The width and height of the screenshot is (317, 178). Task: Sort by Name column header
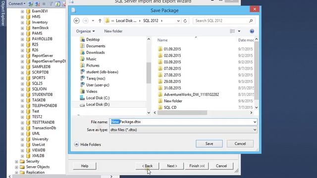tap(162, 40)
